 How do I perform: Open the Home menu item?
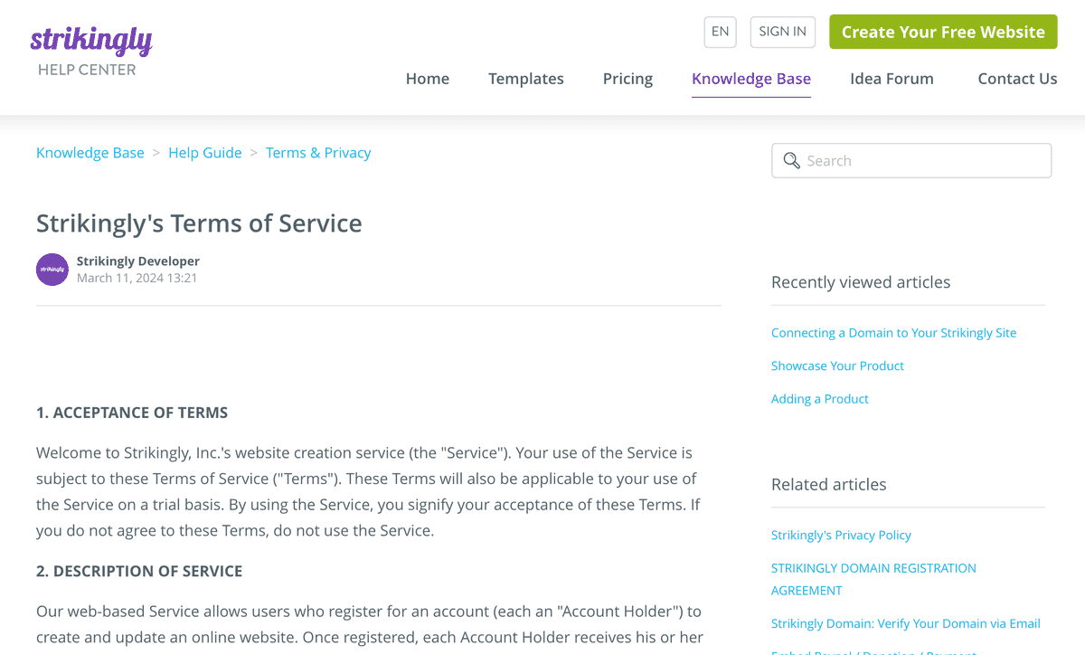click(428, 79)
